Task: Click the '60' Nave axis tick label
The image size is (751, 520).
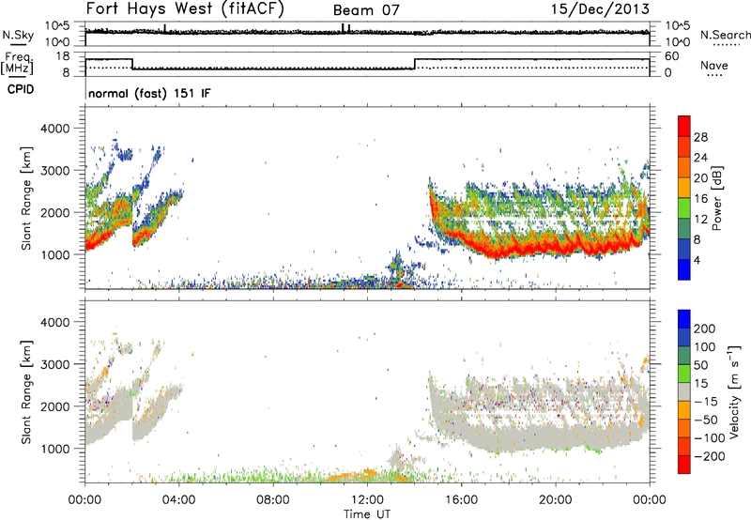Action: click(x=672, y=56)
